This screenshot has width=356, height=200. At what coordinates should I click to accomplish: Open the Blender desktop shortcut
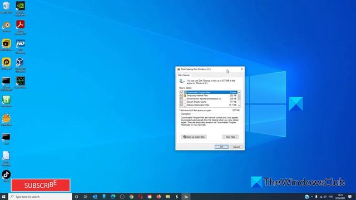6,27
